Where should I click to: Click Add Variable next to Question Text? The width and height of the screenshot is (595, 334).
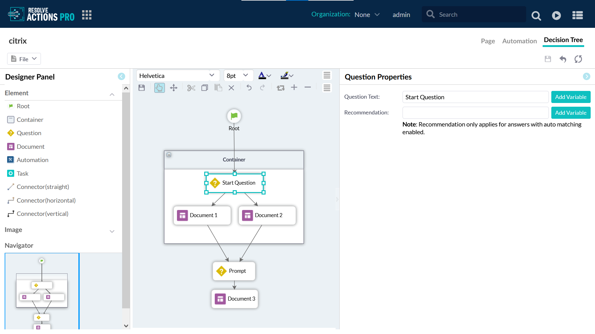pos(571,97)
